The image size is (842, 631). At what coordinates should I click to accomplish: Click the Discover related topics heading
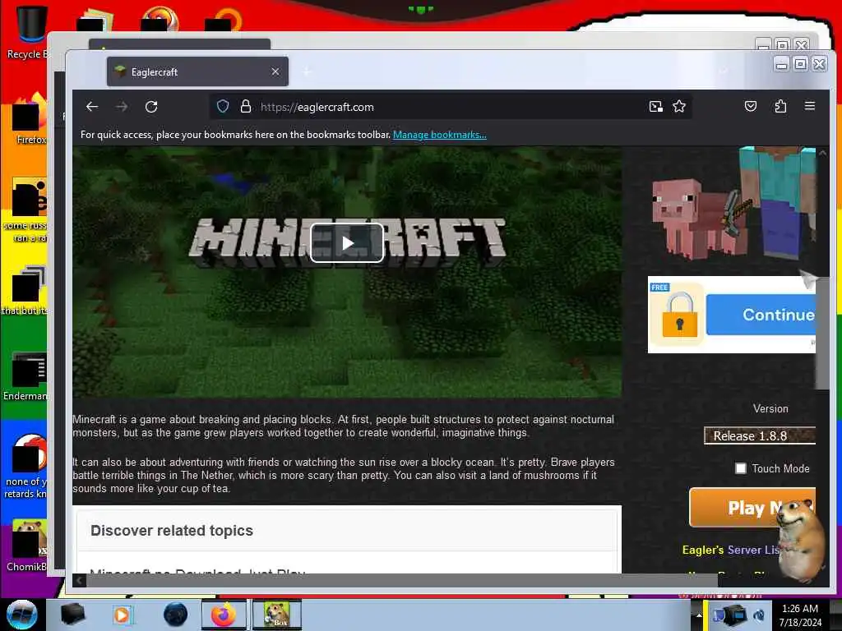[172, 531]
